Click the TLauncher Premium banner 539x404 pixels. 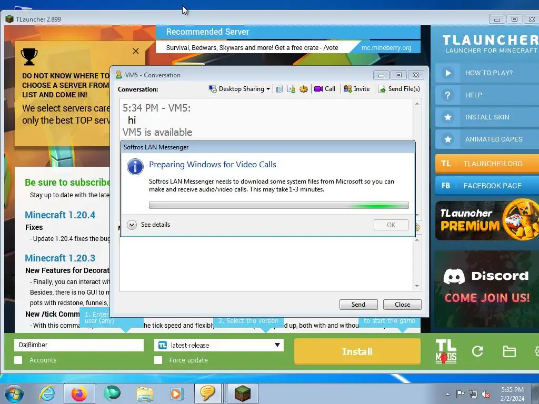[487, 220]
